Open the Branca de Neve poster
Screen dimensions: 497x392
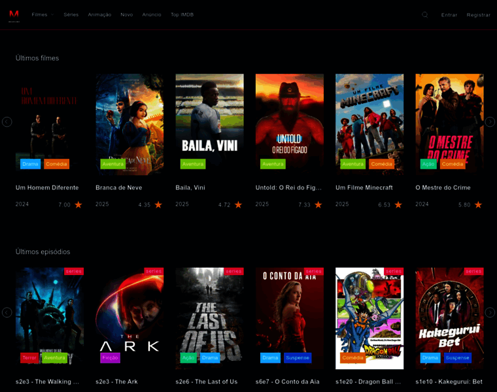[x=129, y=124]
